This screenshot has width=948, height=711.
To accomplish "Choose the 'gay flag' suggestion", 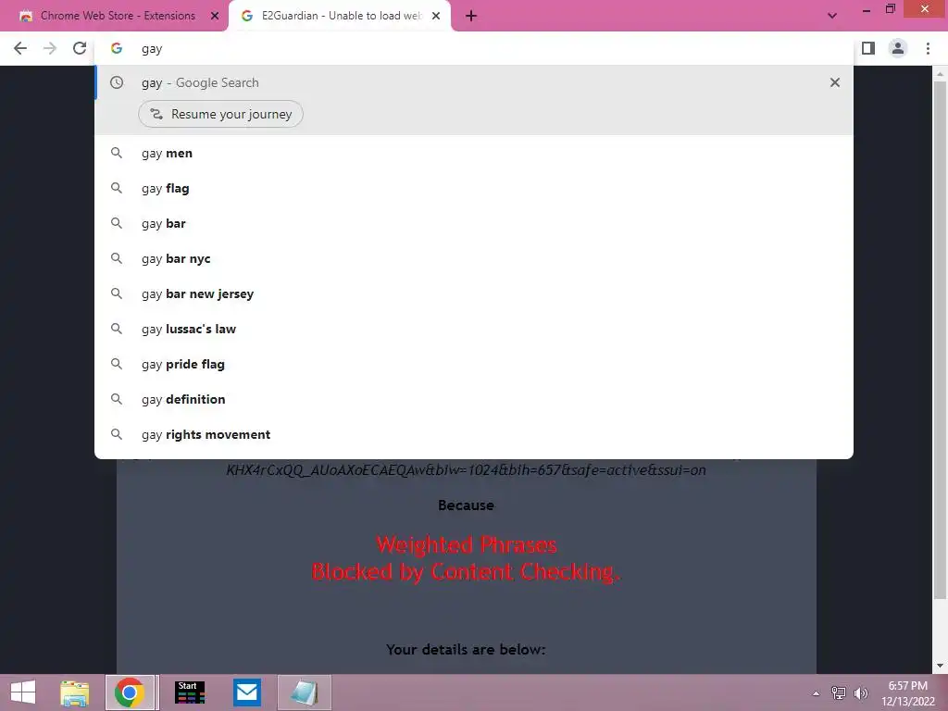I will coord(474,189).
